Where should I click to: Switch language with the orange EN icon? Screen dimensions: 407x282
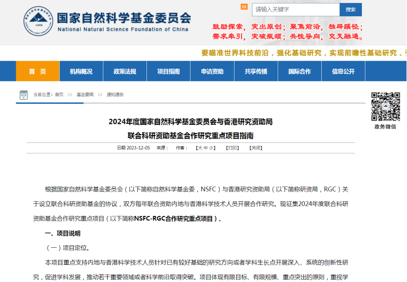click(x=244, y=7)
